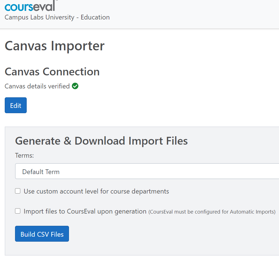Click the Use custom account level label text

tap(96, 191)
